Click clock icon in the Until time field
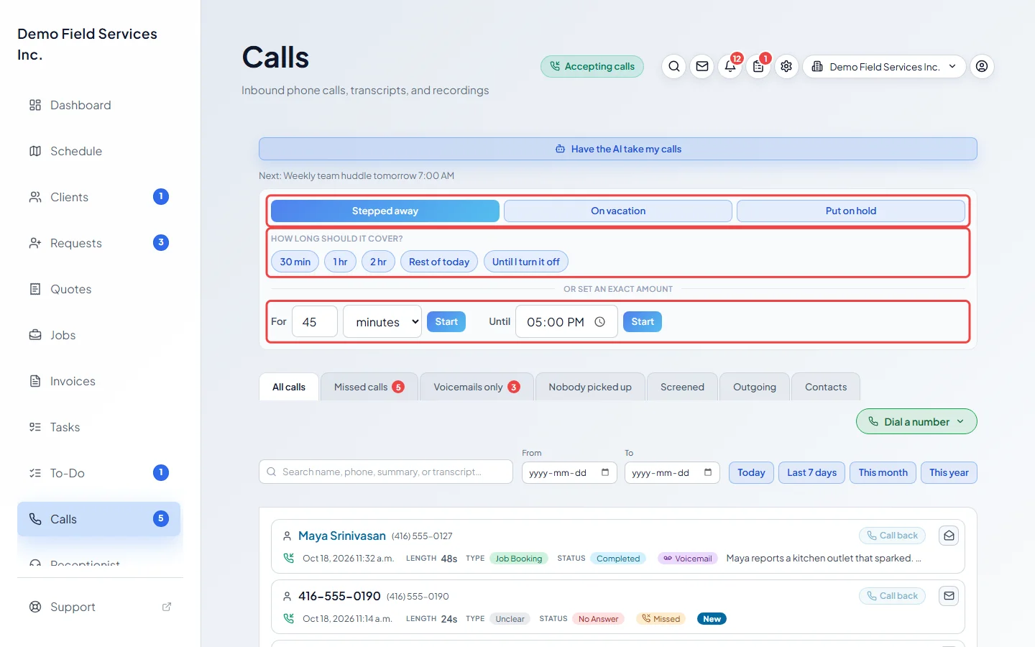The image size is (1035, 647). tap(600, 322)
